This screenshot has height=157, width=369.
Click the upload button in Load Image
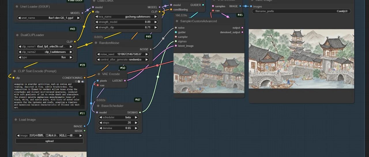pyautogui.click(x=49, y=141)
